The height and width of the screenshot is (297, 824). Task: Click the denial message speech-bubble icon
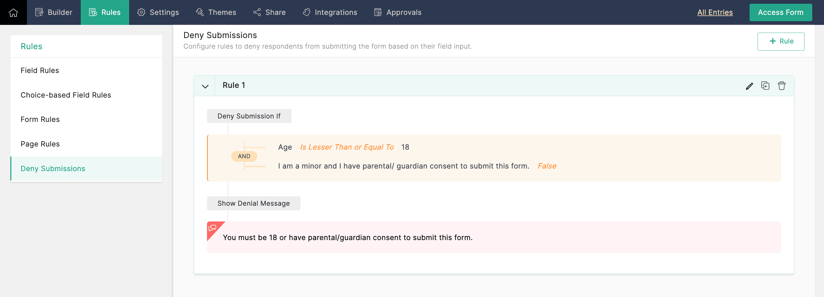(212, 228)
